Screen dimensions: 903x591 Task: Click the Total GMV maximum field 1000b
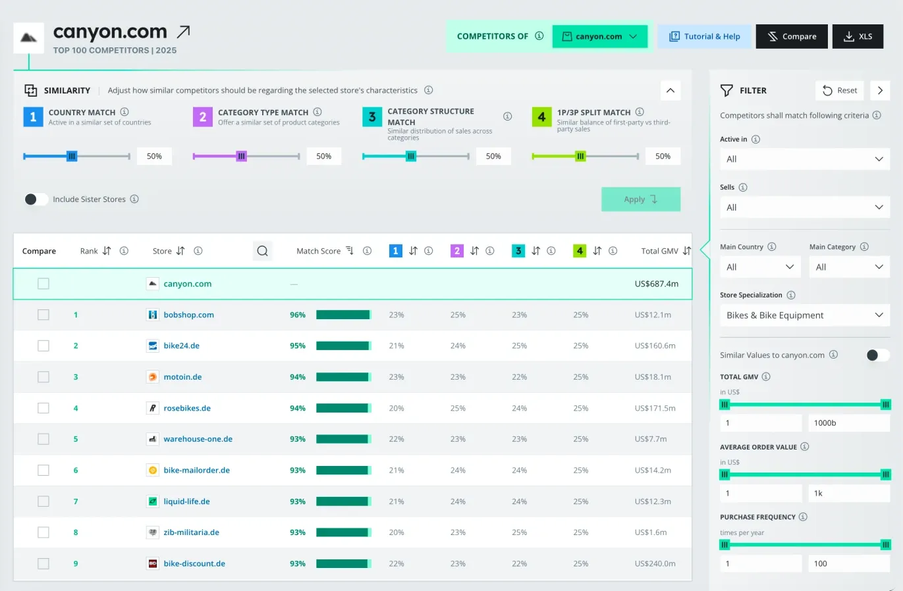[x=849, y=423]
